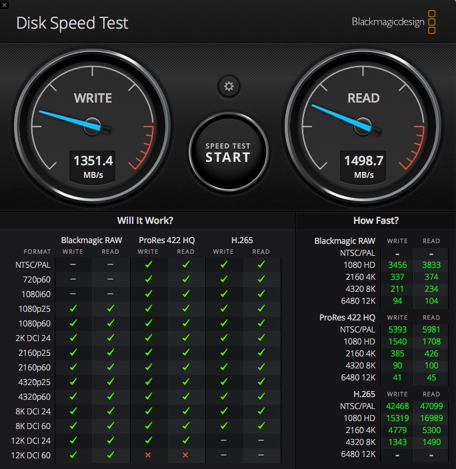
Task: Click the READ gauge speed readout 1498.7
Action: pyautogui.click(x=363, y=161)
